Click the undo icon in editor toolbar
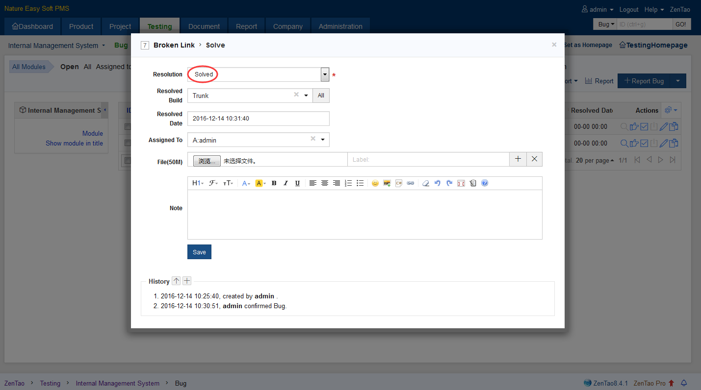This screenshot has height=390, width=701. click(437, 183)
